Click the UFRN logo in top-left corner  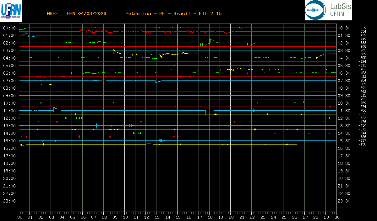coord(11,10)
